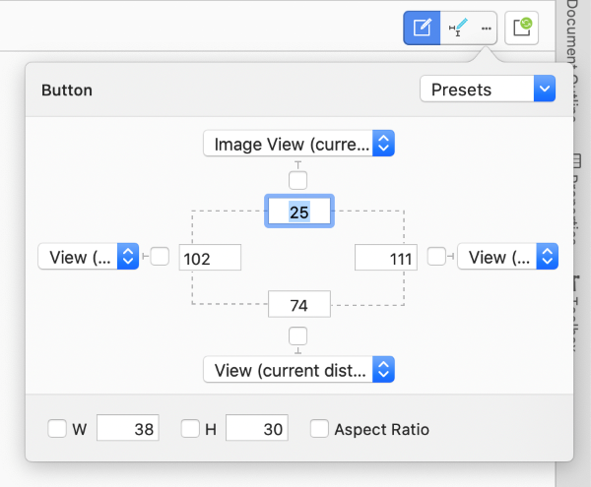
Task: Click the update frames icon with green badge
Action: tap(521, 29)
